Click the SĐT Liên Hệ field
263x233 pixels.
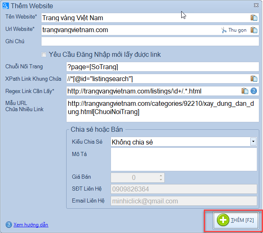(184, 189)
